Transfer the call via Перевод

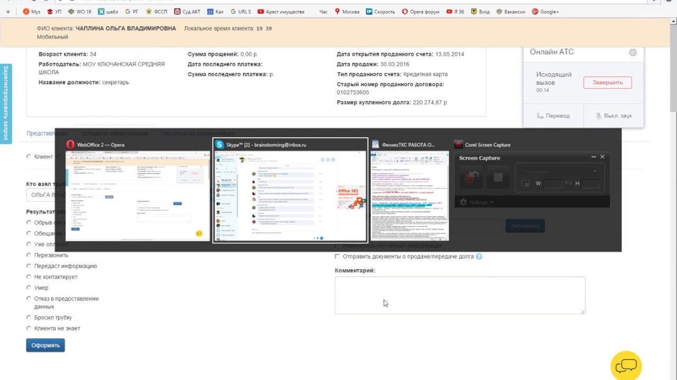pos(553,116)
